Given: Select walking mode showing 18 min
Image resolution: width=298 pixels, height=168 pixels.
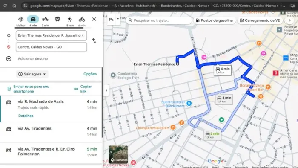Looking at the screenshot, I should (x=69, y=21).
